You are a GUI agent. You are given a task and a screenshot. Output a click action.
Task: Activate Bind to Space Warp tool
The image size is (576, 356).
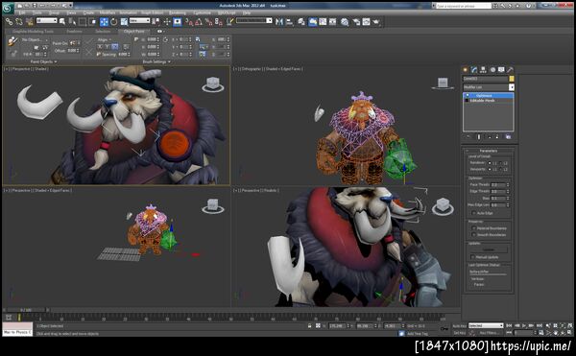click(29, 22)
